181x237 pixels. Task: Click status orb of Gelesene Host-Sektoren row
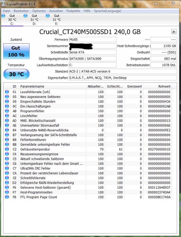click(x=7, y=188)
